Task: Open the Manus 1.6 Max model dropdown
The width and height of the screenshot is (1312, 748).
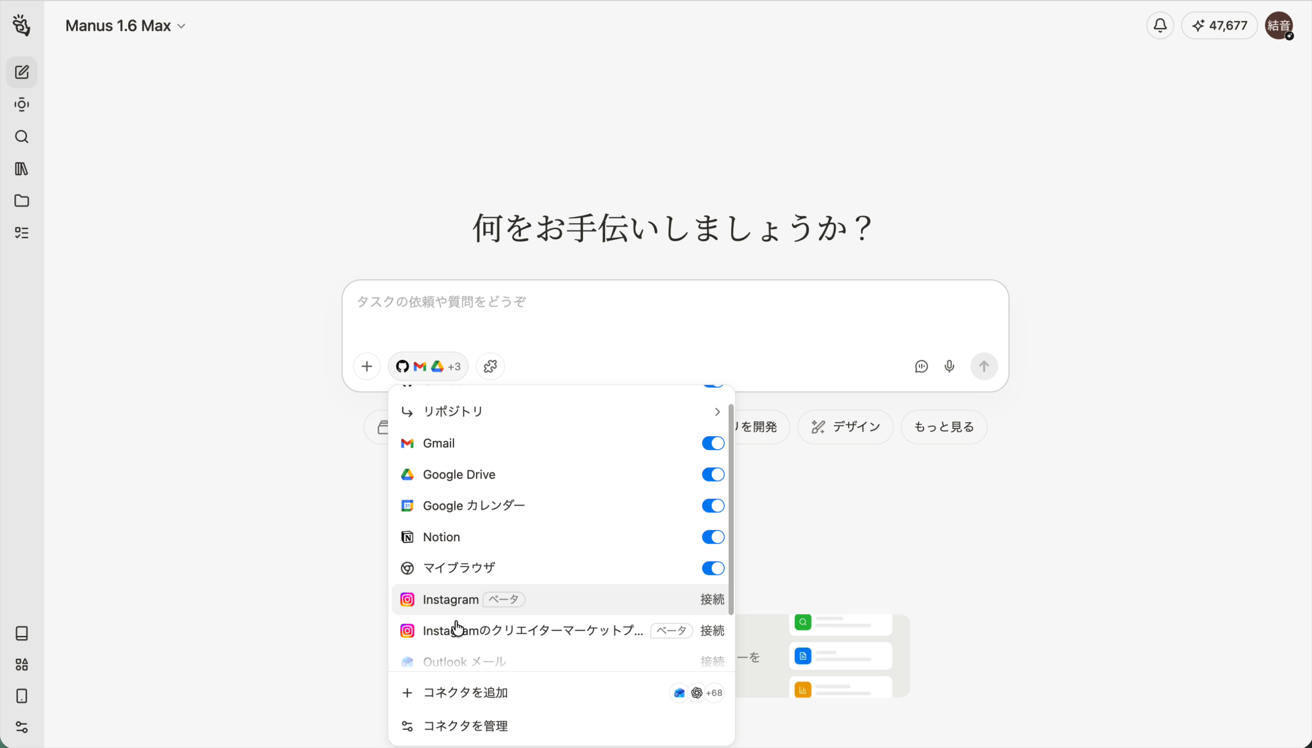Action: pyautogui.click(x=125, y=25)
